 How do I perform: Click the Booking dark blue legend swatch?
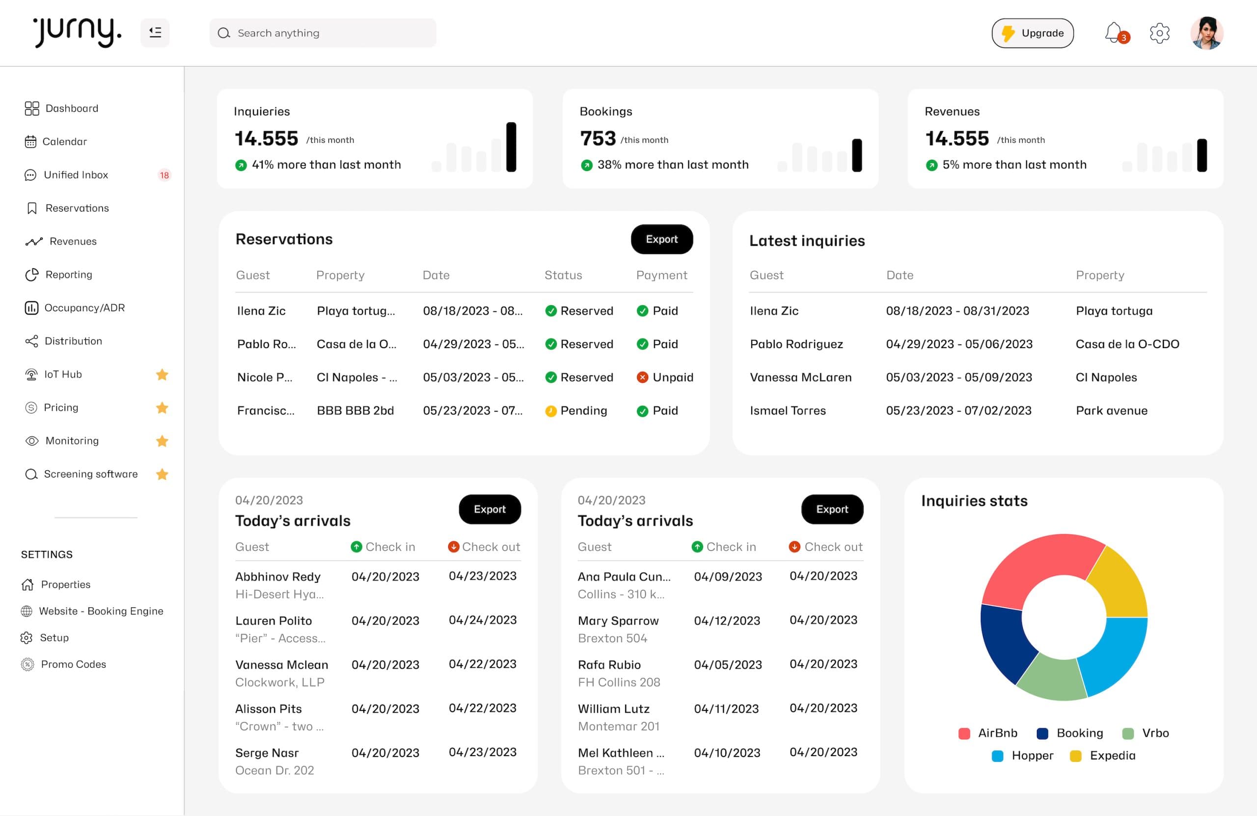(x=1042, y=733)
